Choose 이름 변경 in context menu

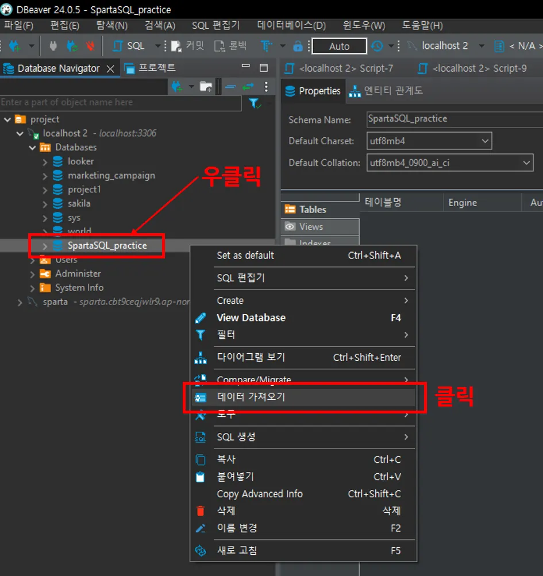pos(303,528)
